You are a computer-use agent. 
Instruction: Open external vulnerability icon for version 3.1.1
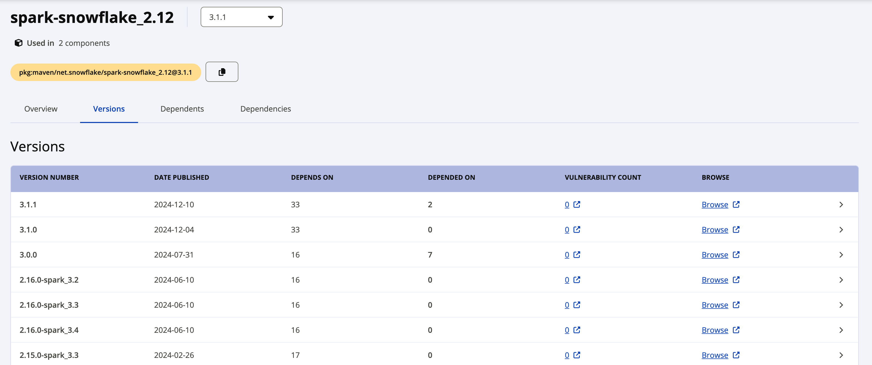click(577, 205)
